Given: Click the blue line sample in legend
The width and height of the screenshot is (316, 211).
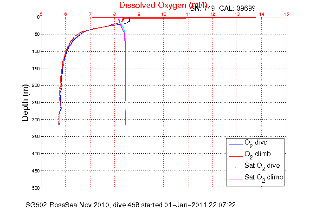Looking at the screenshot, I should [x=236, y=145].
